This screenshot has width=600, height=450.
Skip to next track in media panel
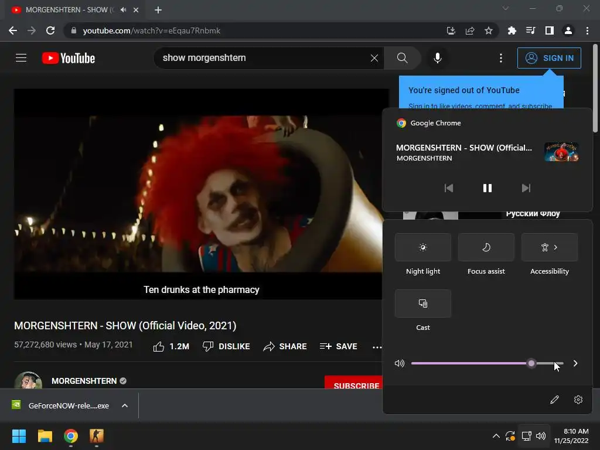(526, 188)
